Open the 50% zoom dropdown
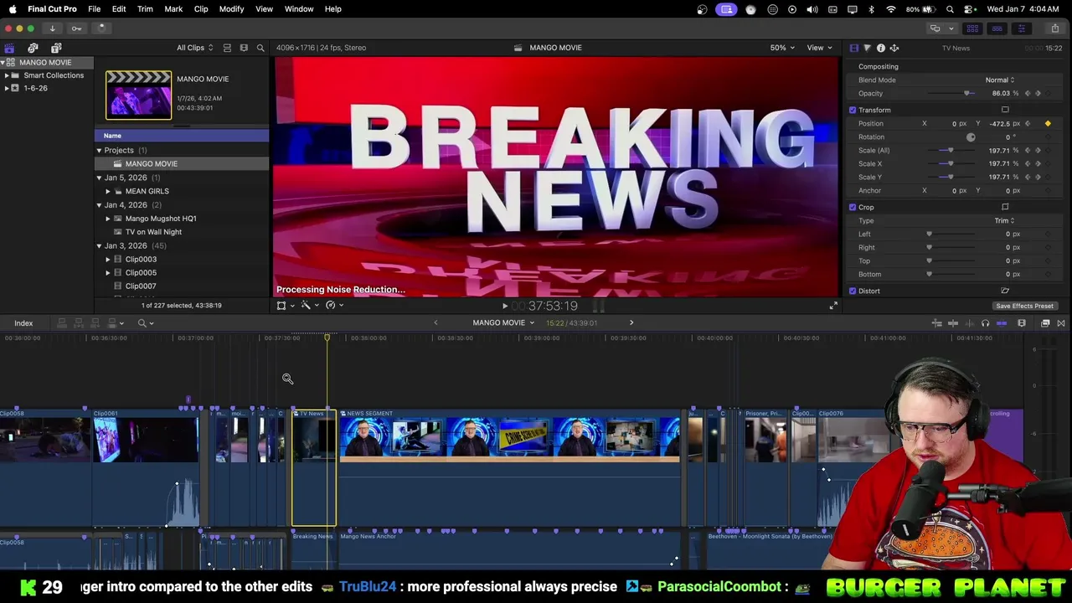This screenshot has height=603, width=1072. tap(782, 48)
